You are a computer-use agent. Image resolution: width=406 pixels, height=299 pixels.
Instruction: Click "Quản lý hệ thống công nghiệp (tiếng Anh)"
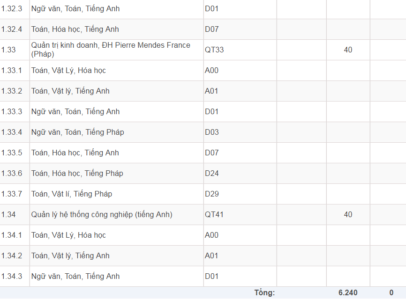[x=102, y=215]
